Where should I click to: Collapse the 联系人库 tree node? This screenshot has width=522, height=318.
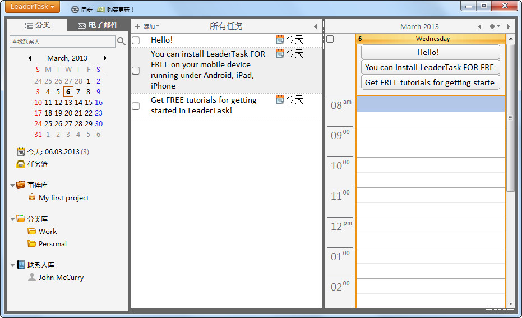click(12, 265)
